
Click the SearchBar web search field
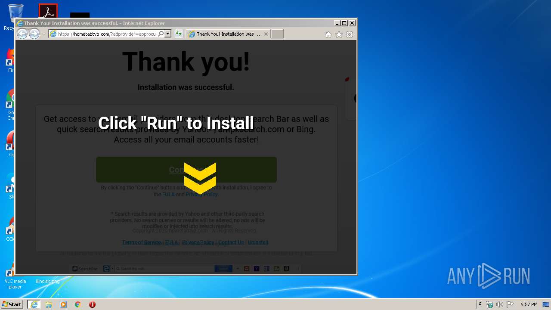coord(164,269)
